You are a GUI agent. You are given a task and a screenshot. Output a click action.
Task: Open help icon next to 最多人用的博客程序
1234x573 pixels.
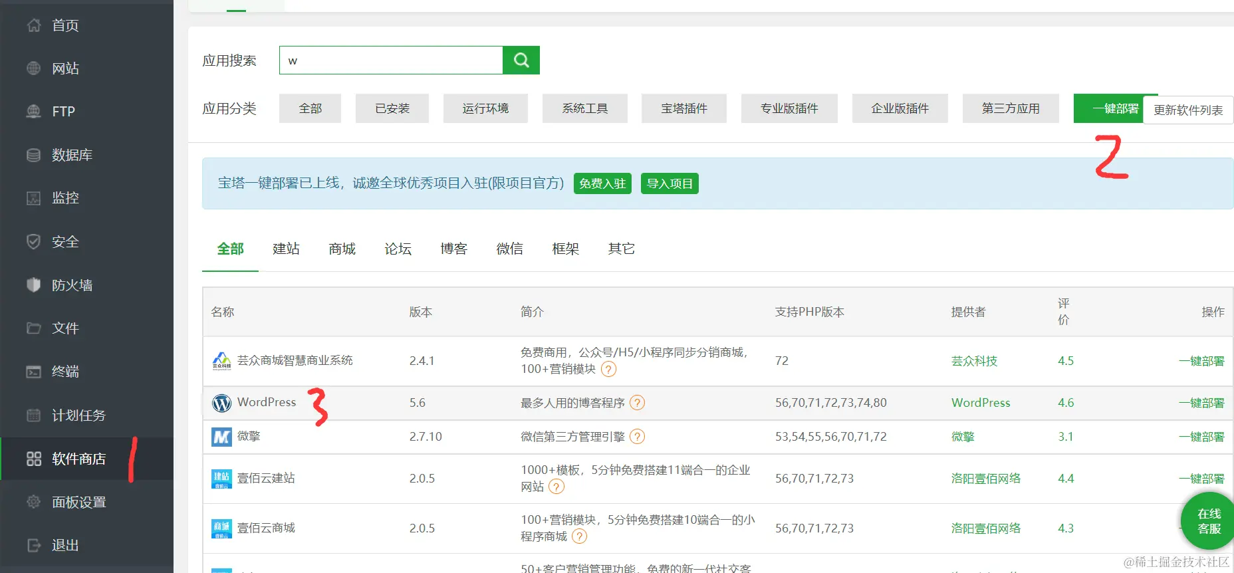point(637,403)
